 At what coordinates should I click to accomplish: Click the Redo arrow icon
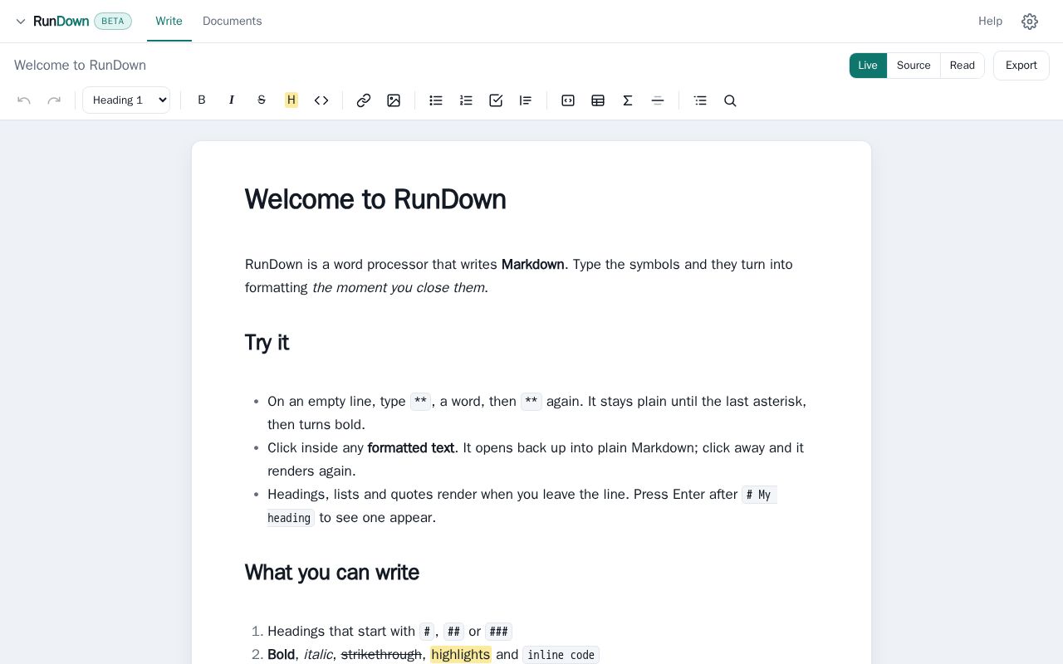click(x=54, y=100)
